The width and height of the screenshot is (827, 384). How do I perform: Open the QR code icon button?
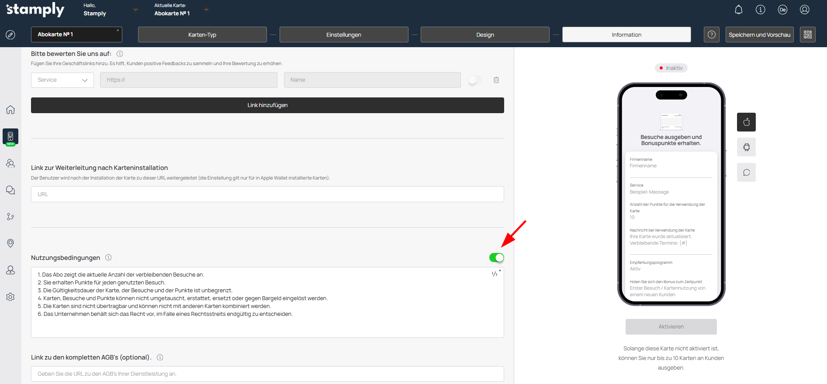[x=807, y=35]
